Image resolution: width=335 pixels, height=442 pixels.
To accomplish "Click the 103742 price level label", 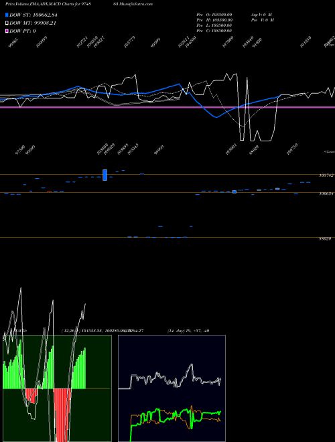I will [326, 175].
